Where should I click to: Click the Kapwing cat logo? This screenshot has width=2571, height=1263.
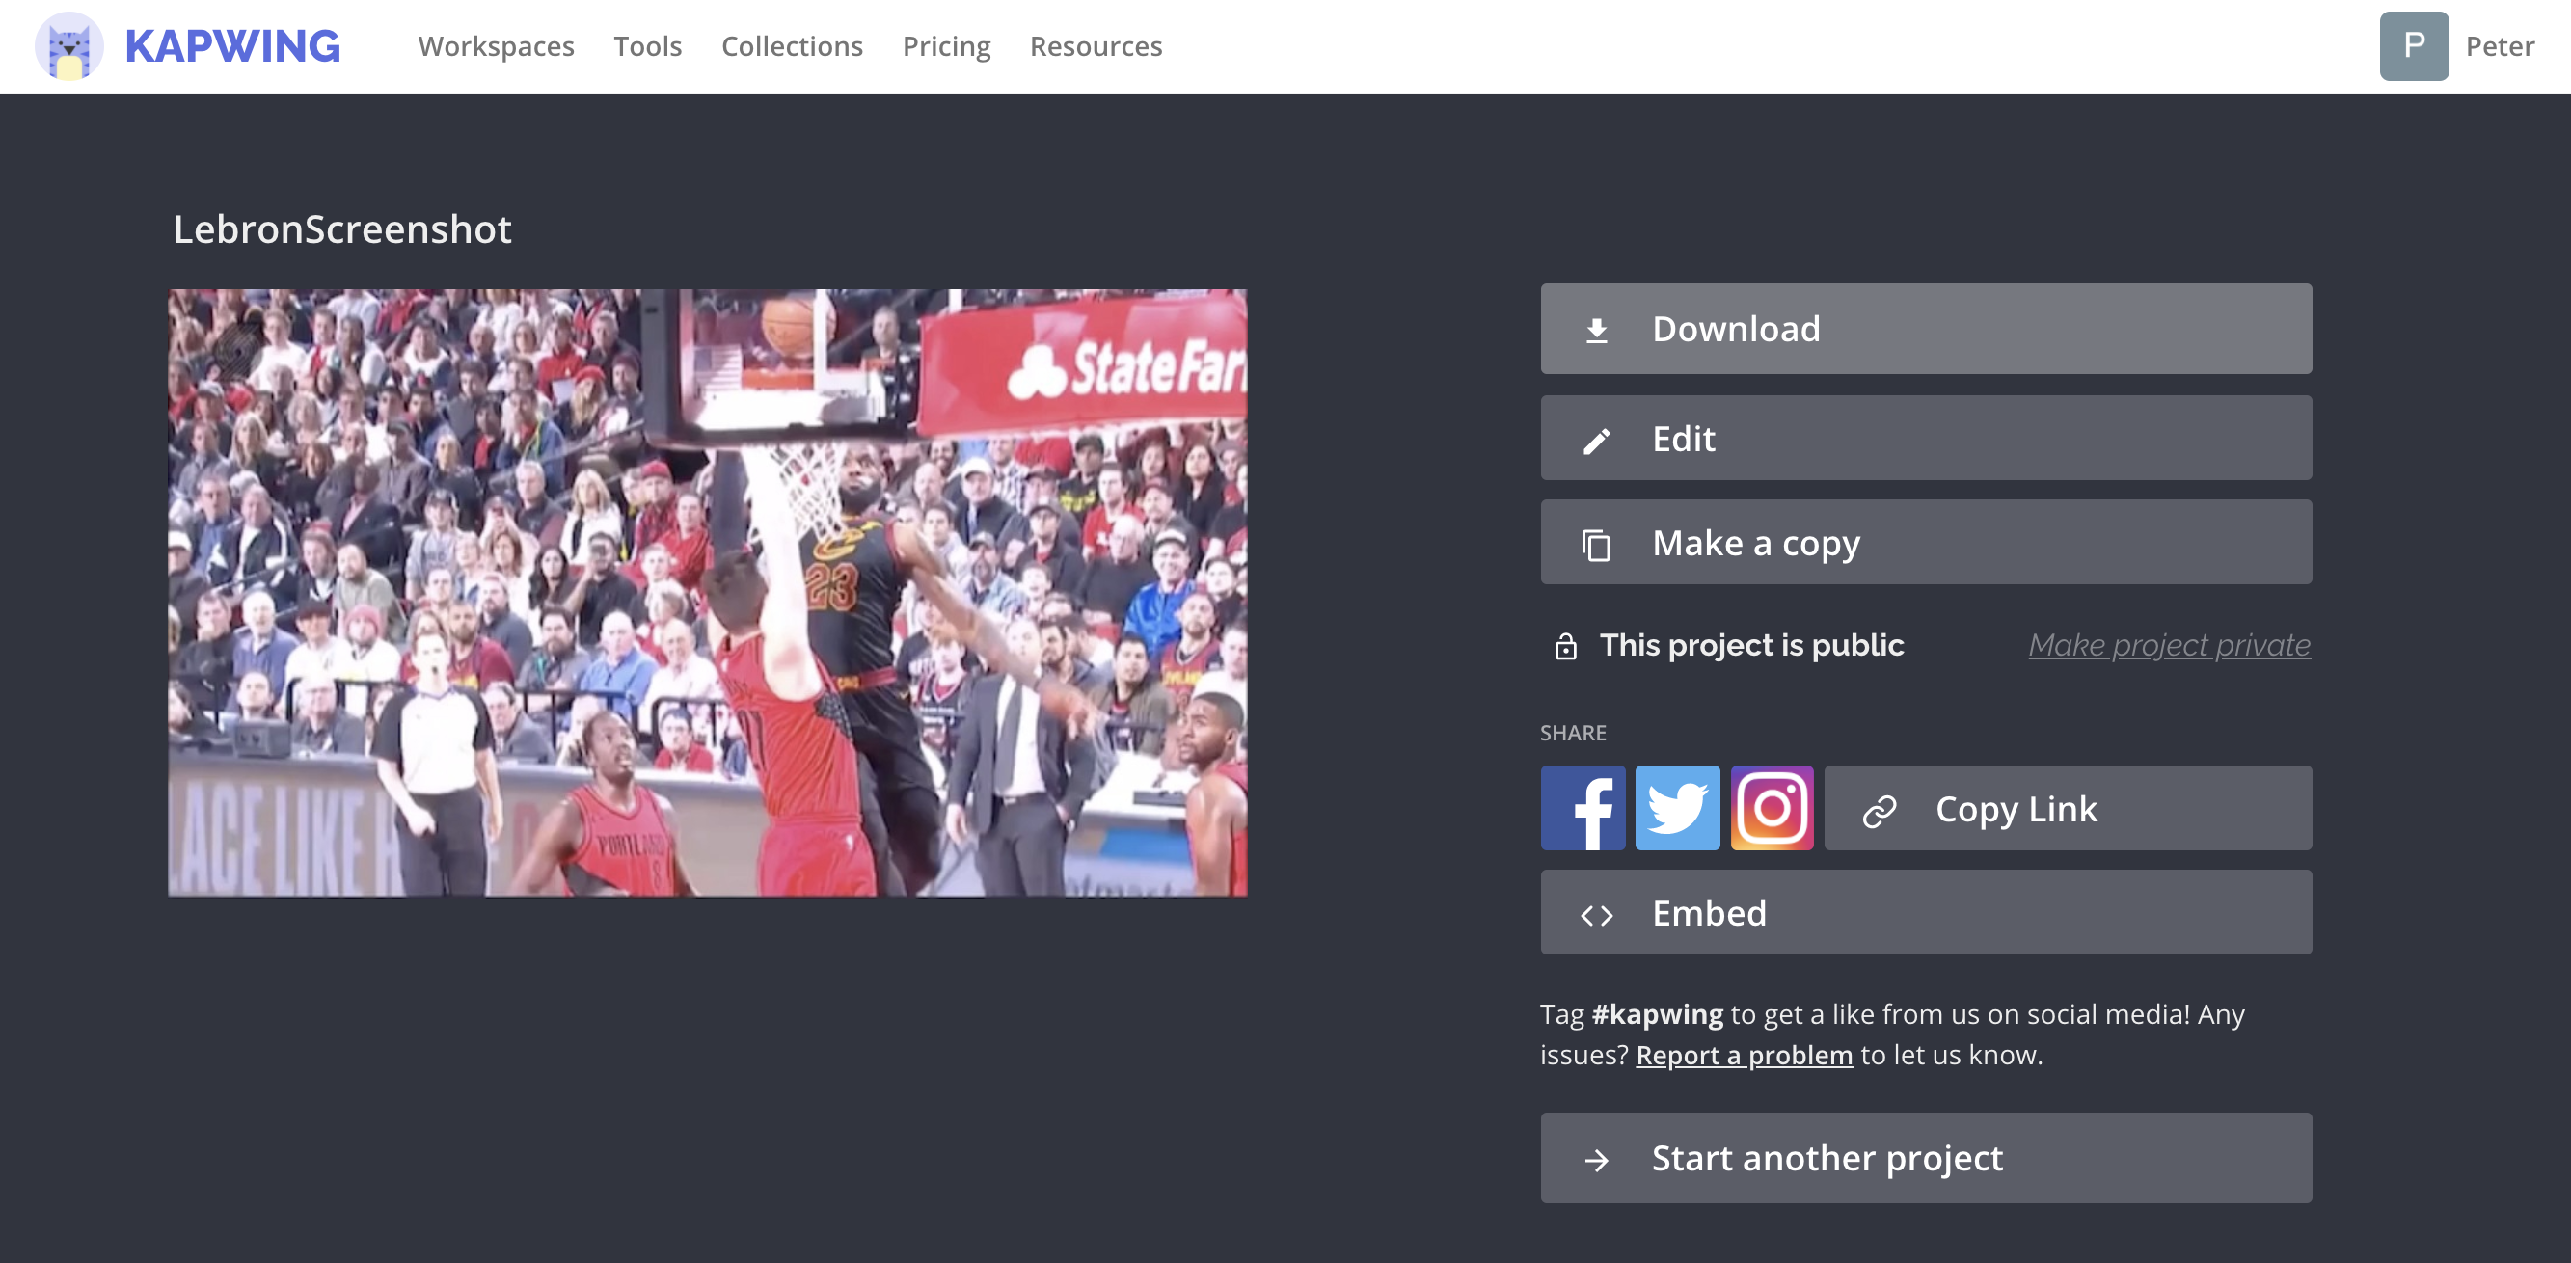68,46
